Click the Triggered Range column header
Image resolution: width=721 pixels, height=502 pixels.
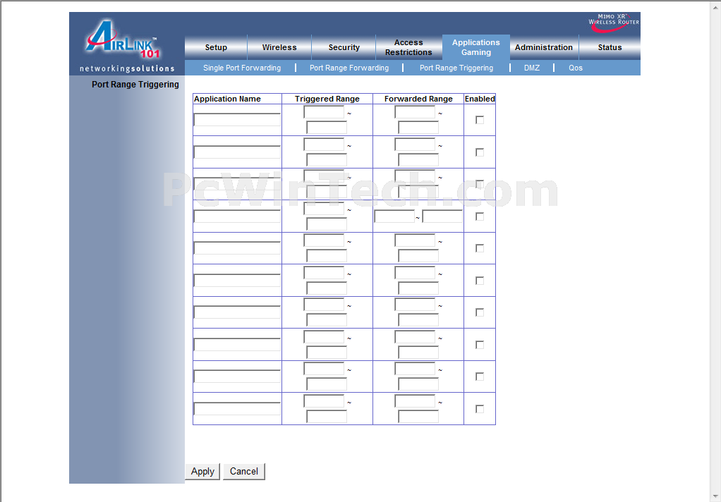pos(327,99)
